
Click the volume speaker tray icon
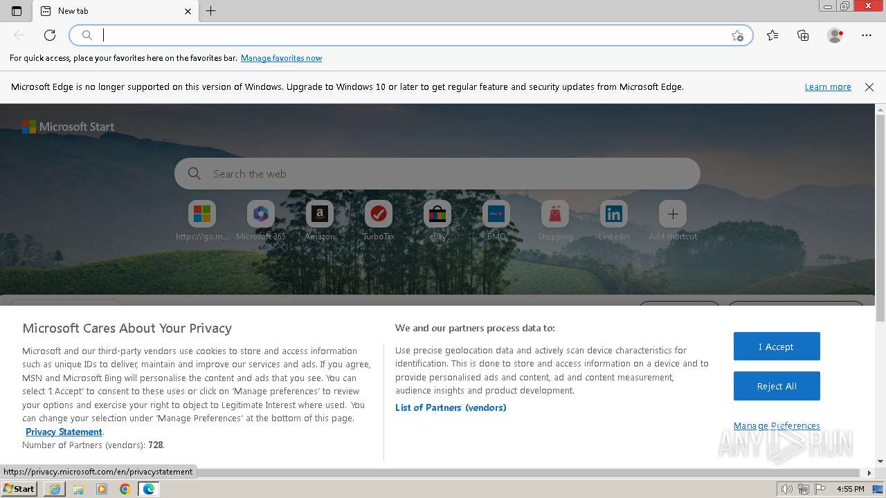coord(788,489)
